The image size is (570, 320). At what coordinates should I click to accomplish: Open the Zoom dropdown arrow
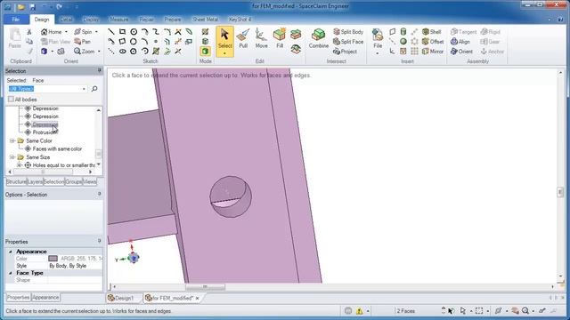click(x=99, y=52)
